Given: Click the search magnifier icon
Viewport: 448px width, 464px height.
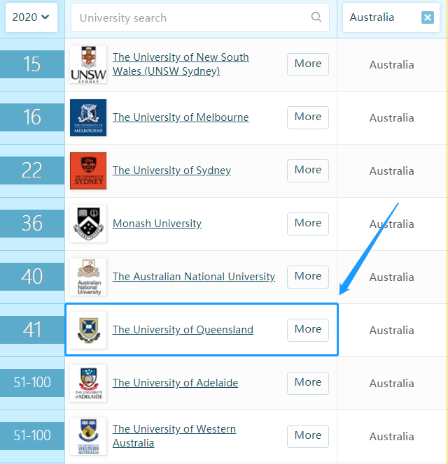Looking at the screenshot, I should click(x=316, y=17).
